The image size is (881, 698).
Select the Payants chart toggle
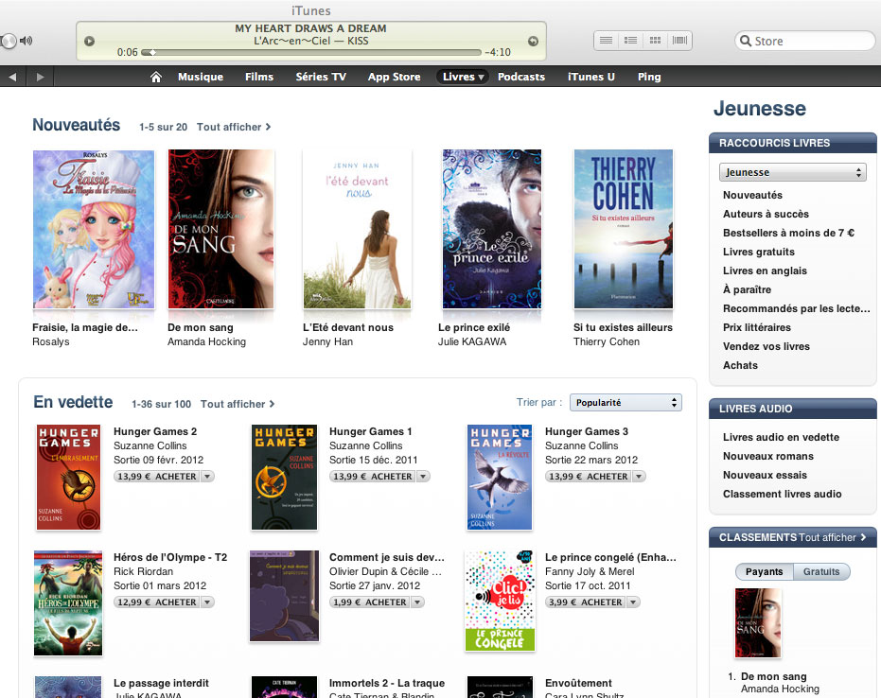[764, 571]
